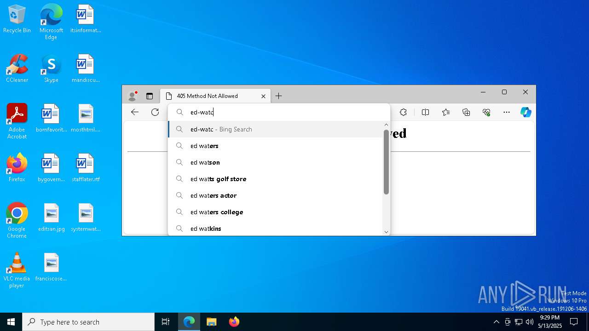Open network status tray icon
Image resolution: width=589 pixels, height=331 pixels.
(519, 322)
